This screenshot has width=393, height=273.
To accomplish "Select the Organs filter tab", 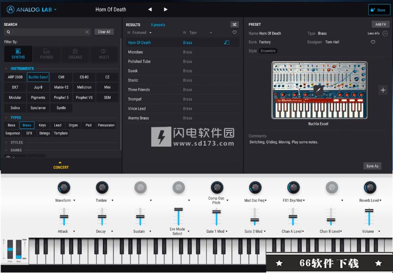I will click(75, 54).
